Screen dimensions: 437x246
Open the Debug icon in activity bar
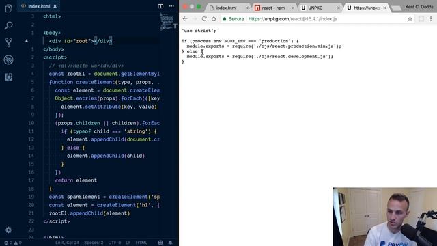pos(9,59)
